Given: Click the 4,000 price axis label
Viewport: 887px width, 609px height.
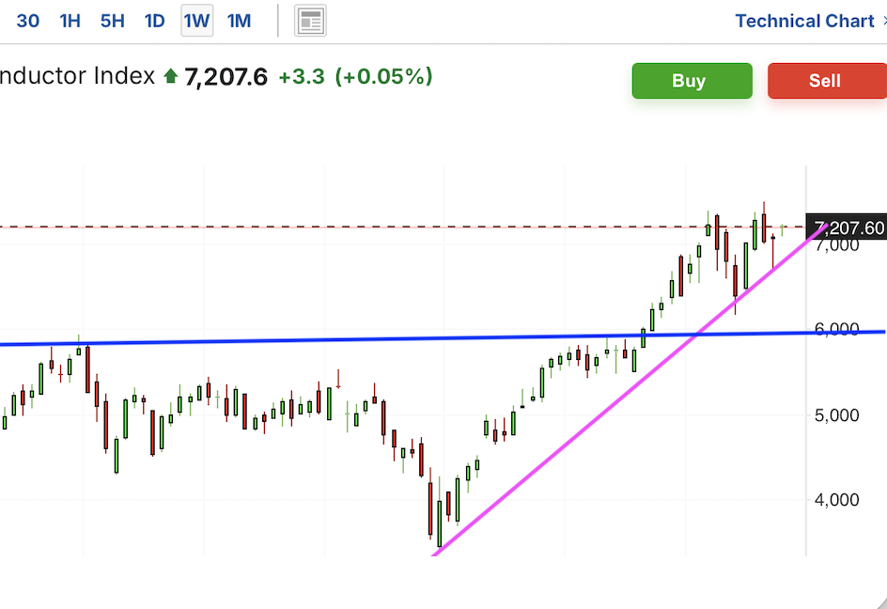Looking at the screenshot, I should [x=837, y=500].
